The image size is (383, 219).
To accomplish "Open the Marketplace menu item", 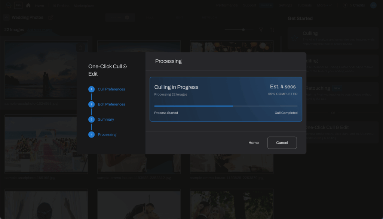I will tap(84, 6).
